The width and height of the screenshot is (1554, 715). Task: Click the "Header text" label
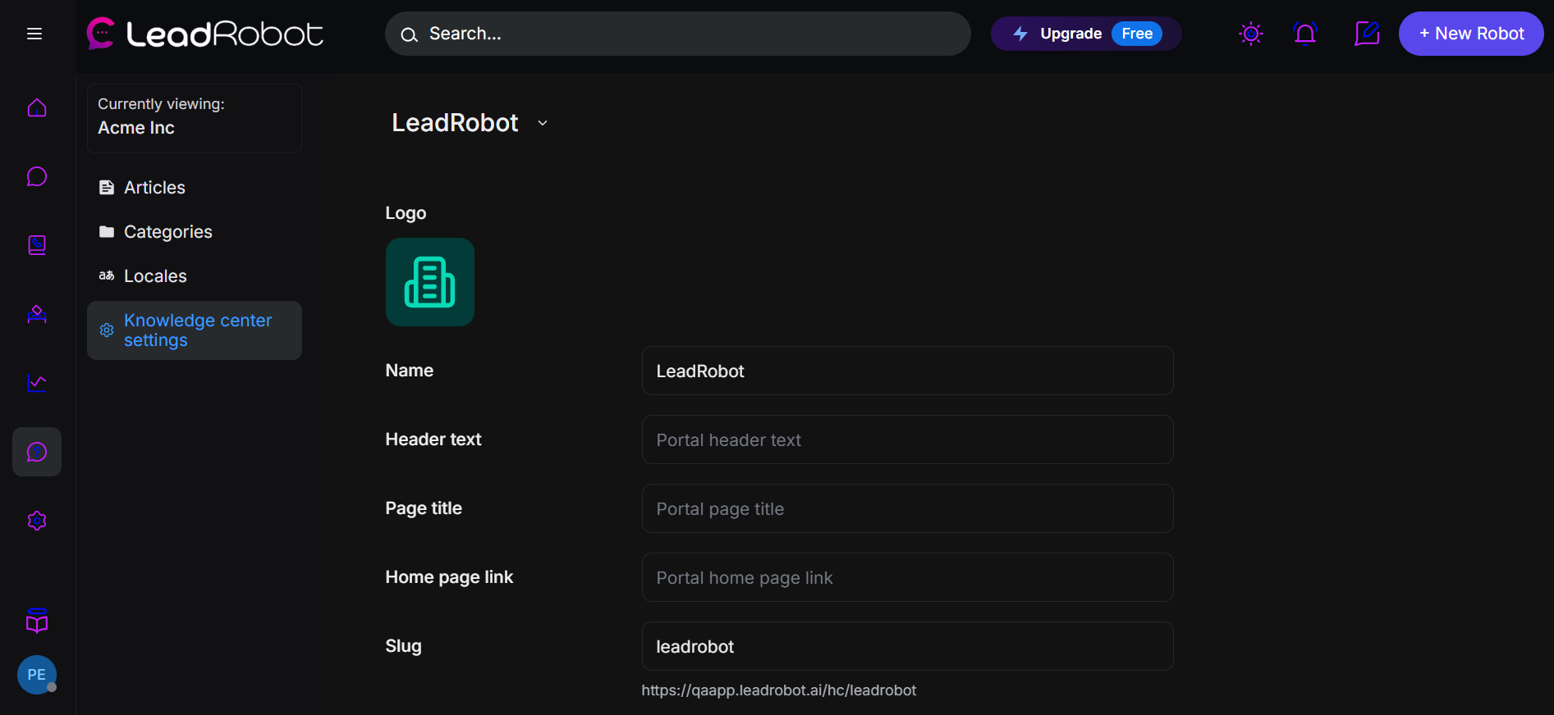tap(433, 439)
